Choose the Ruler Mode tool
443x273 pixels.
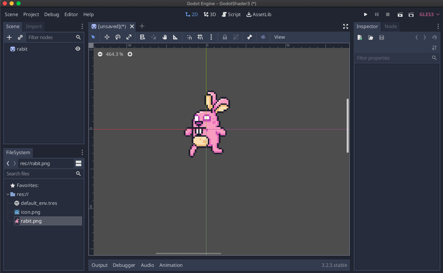[176, 37]
